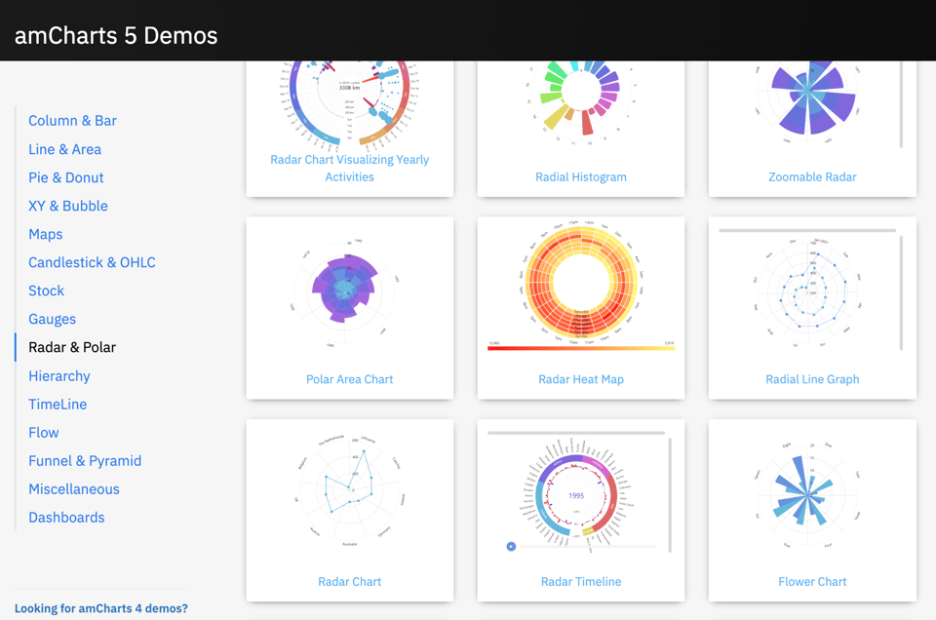Open the Radar Chart Visualizing Yearly Activities demo
The width and height of the screenshot is (936, 620).
point(349,168)
